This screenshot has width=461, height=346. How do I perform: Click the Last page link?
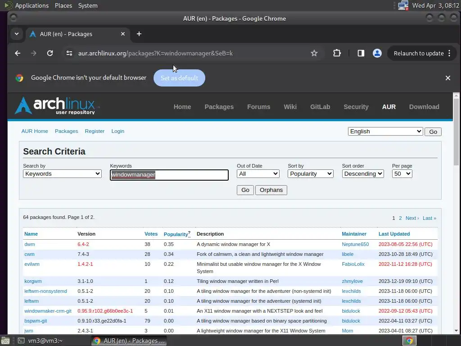(429, 218)
